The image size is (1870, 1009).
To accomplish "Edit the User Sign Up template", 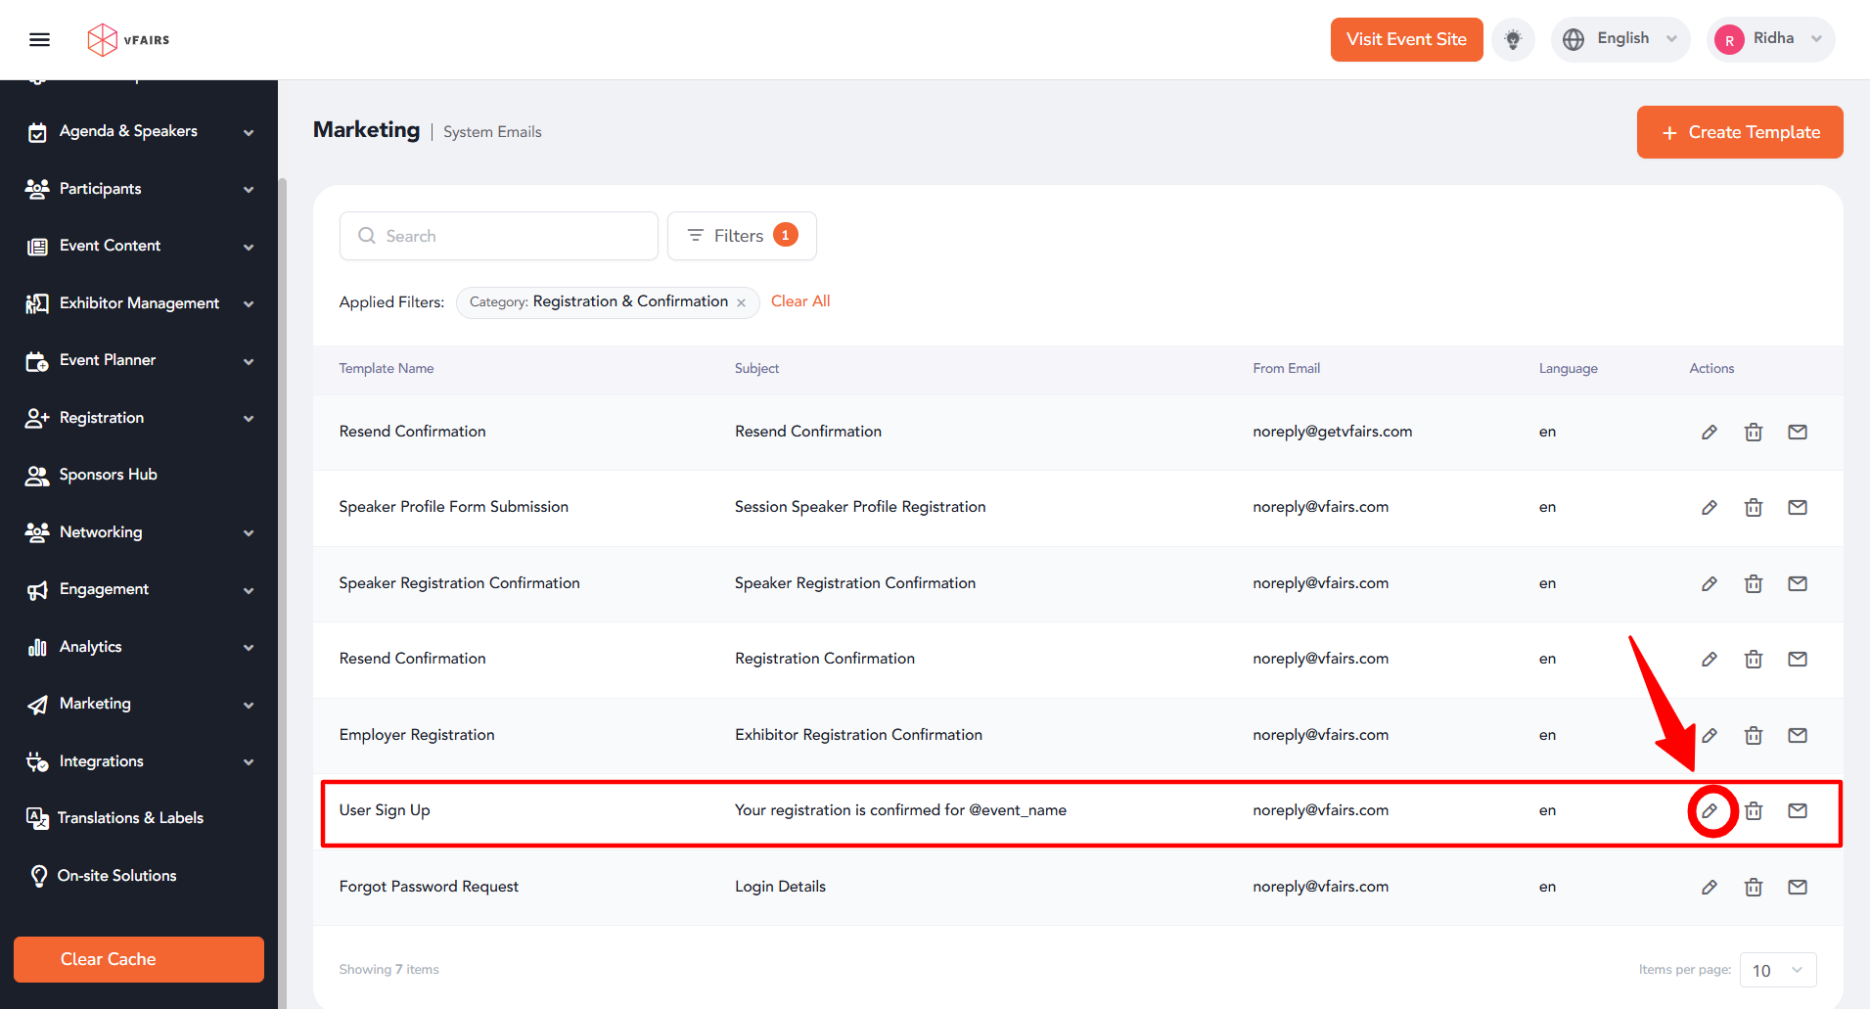I will click(x=1709, y=810).
